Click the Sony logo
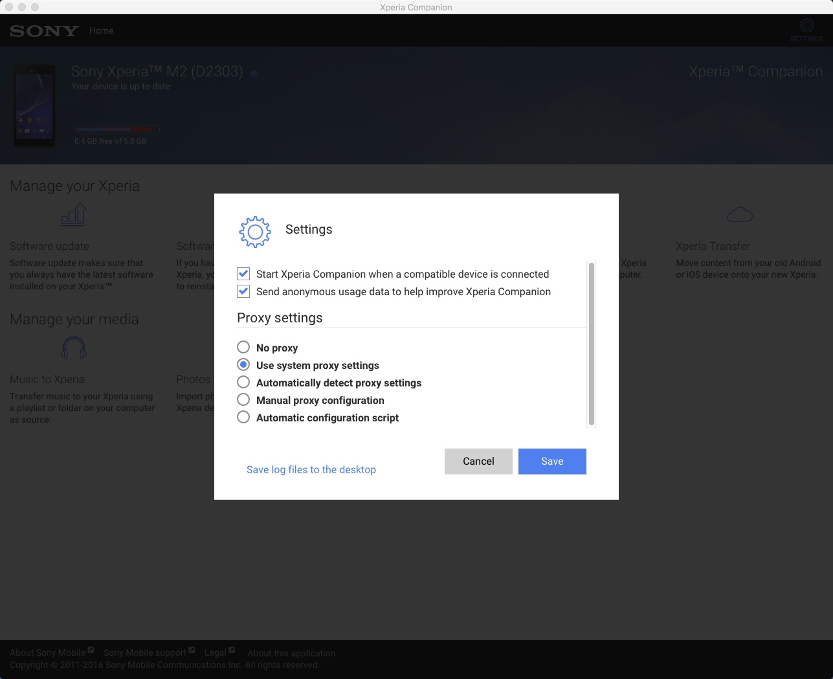833x679 pixels. pos(44,31)
